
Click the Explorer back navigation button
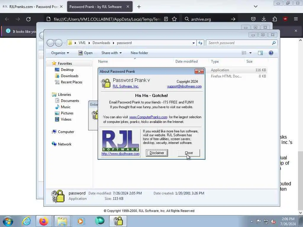point(50,43)
